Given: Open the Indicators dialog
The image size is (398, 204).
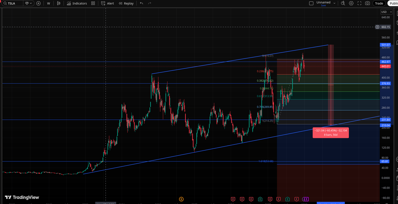Looking at the screenshot, I should tap(77, 3).
